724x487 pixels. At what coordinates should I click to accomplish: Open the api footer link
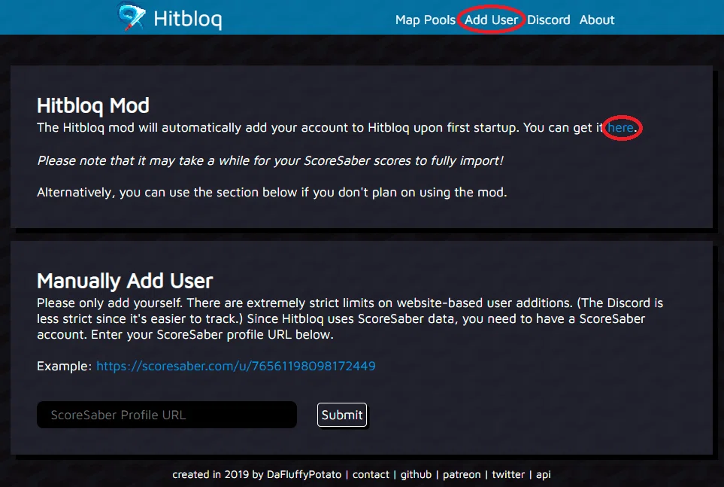(543, 475)
